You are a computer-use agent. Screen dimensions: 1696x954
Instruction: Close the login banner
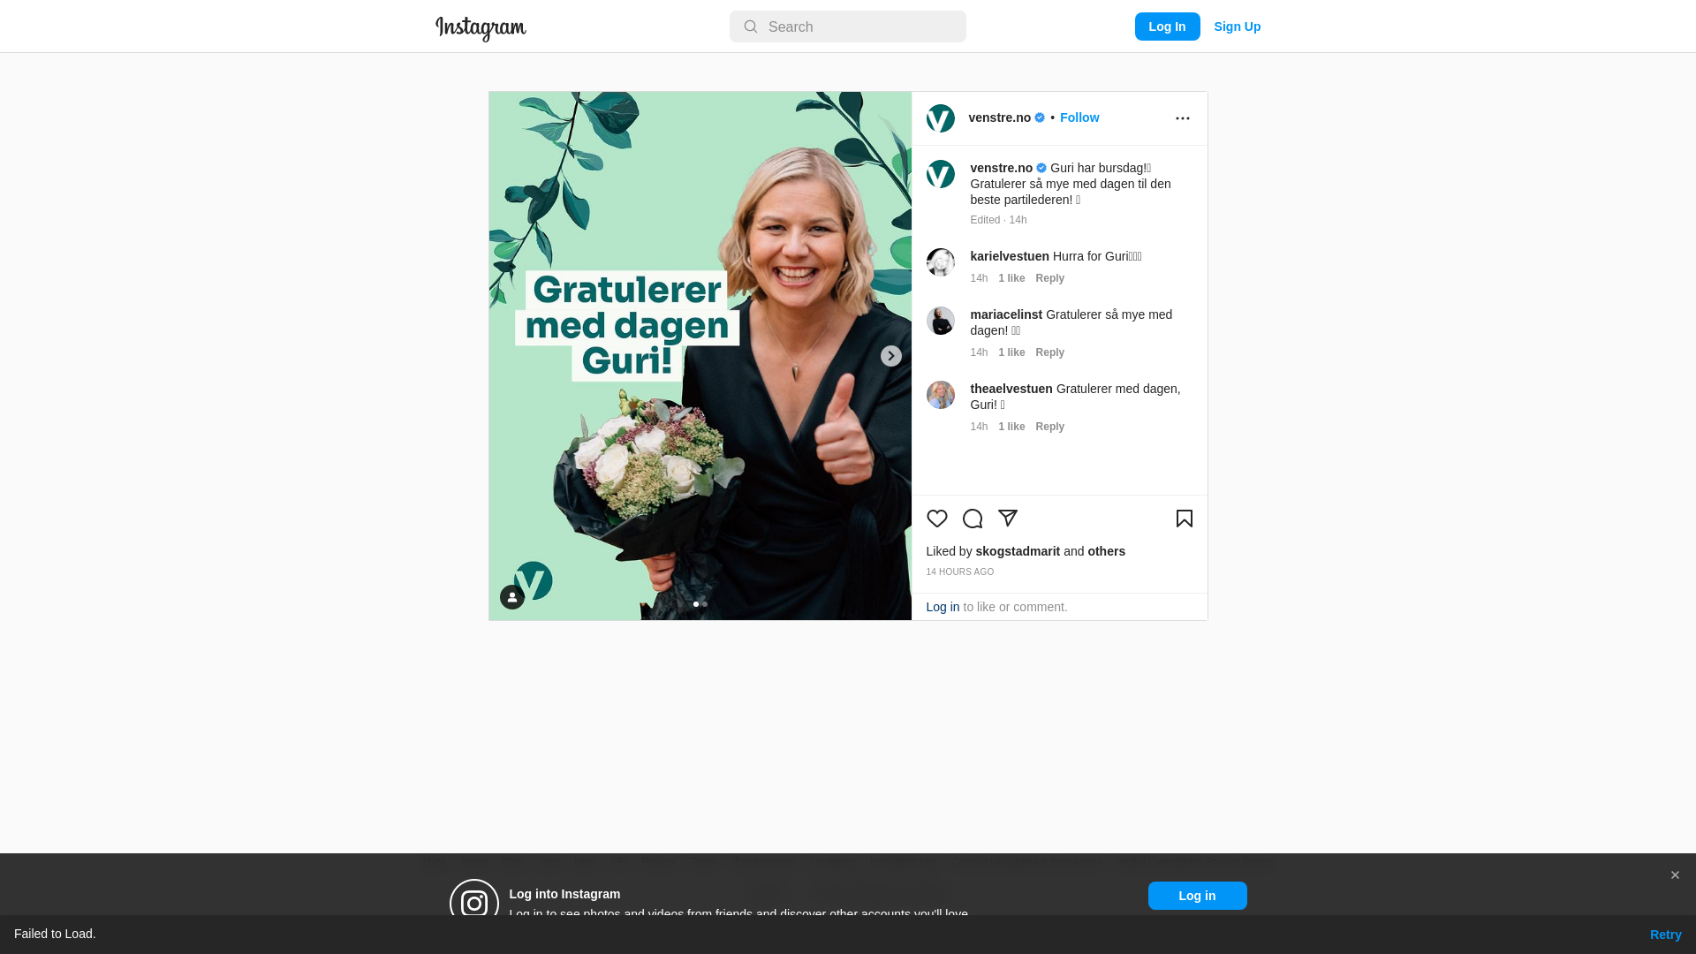tap(1675, 875)
